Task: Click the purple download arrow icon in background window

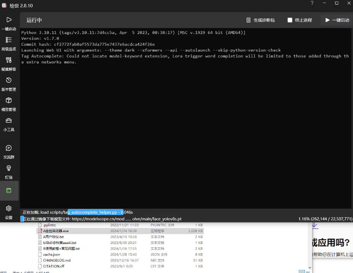Action: [x=315, y=226]
